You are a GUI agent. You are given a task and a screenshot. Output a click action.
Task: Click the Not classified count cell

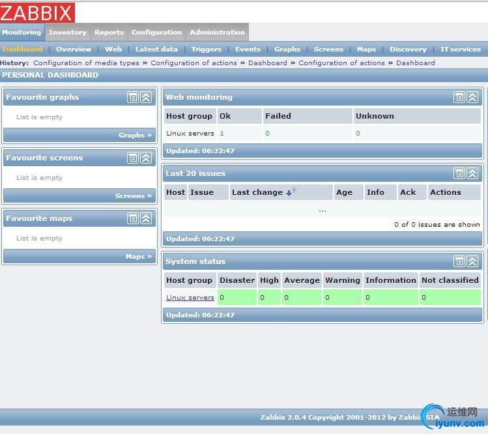(450, 297)
